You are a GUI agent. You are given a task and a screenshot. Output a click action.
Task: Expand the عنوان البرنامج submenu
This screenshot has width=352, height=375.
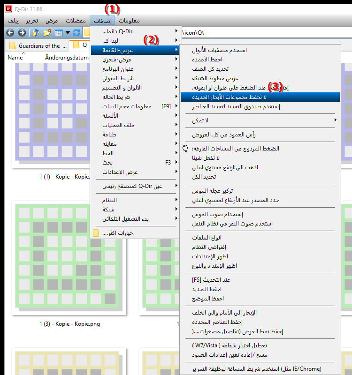pos(135,69)
